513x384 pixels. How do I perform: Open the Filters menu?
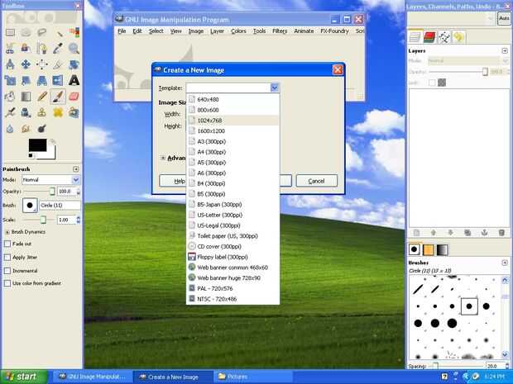pos(280,31)
